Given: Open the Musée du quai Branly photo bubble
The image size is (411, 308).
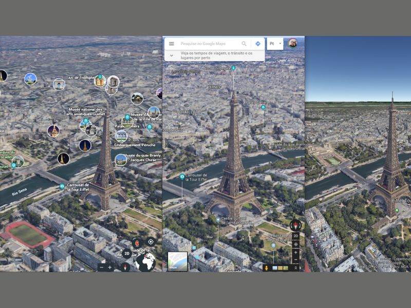Looking at the screenshot, I should (x=121, y=160).
